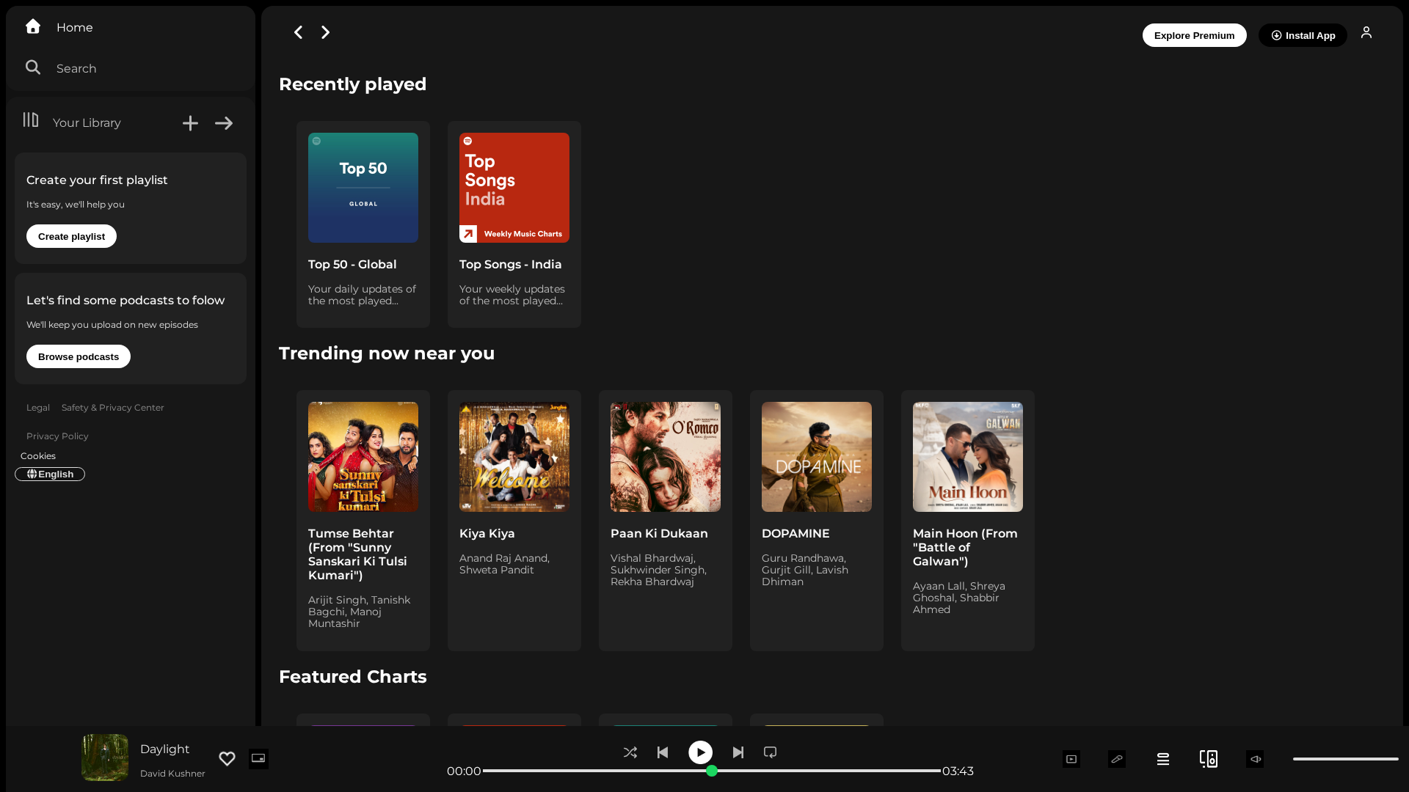Open the Cookies link
Image resolution: width=1409 pixels, height=792 pixels.
(38, 456)
